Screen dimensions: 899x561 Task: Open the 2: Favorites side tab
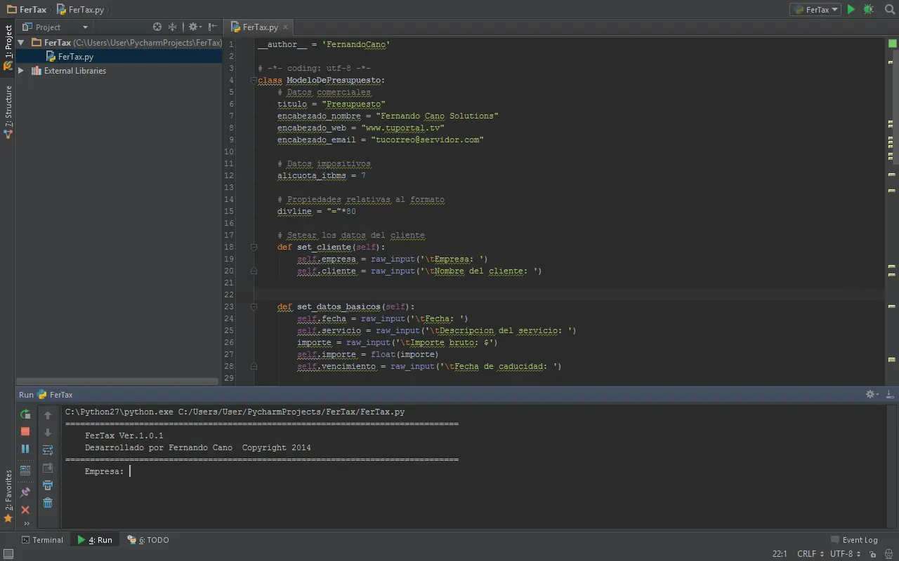8,496
